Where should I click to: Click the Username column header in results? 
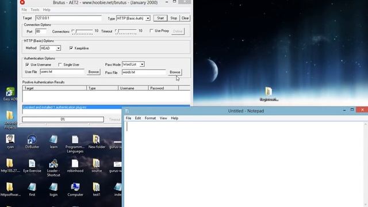pyautogui.click(x=133, y=88)
